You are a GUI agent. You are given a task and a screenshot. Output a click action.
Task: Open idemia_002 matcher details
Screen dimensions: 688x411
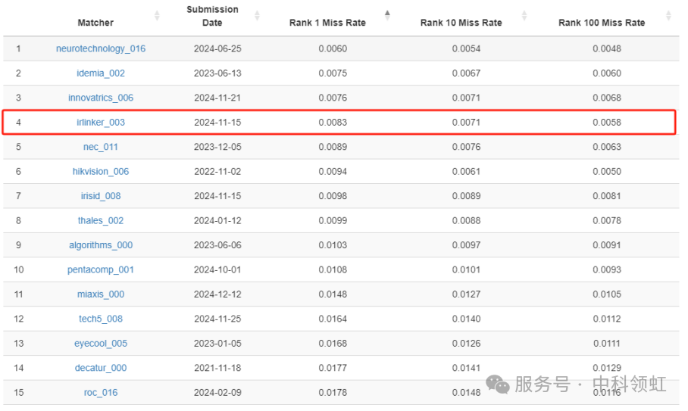[101, 73]
